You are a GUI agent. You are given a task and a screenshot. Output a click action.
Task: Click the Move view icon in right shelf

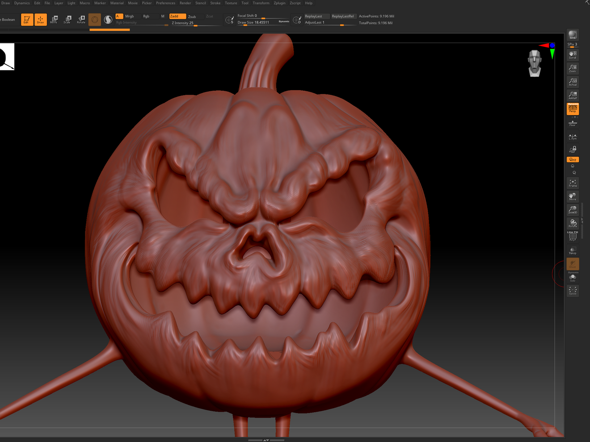[x=573, y=196]
